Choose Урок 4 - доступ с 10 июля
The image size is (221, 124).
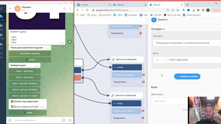(x=25, y=90)
